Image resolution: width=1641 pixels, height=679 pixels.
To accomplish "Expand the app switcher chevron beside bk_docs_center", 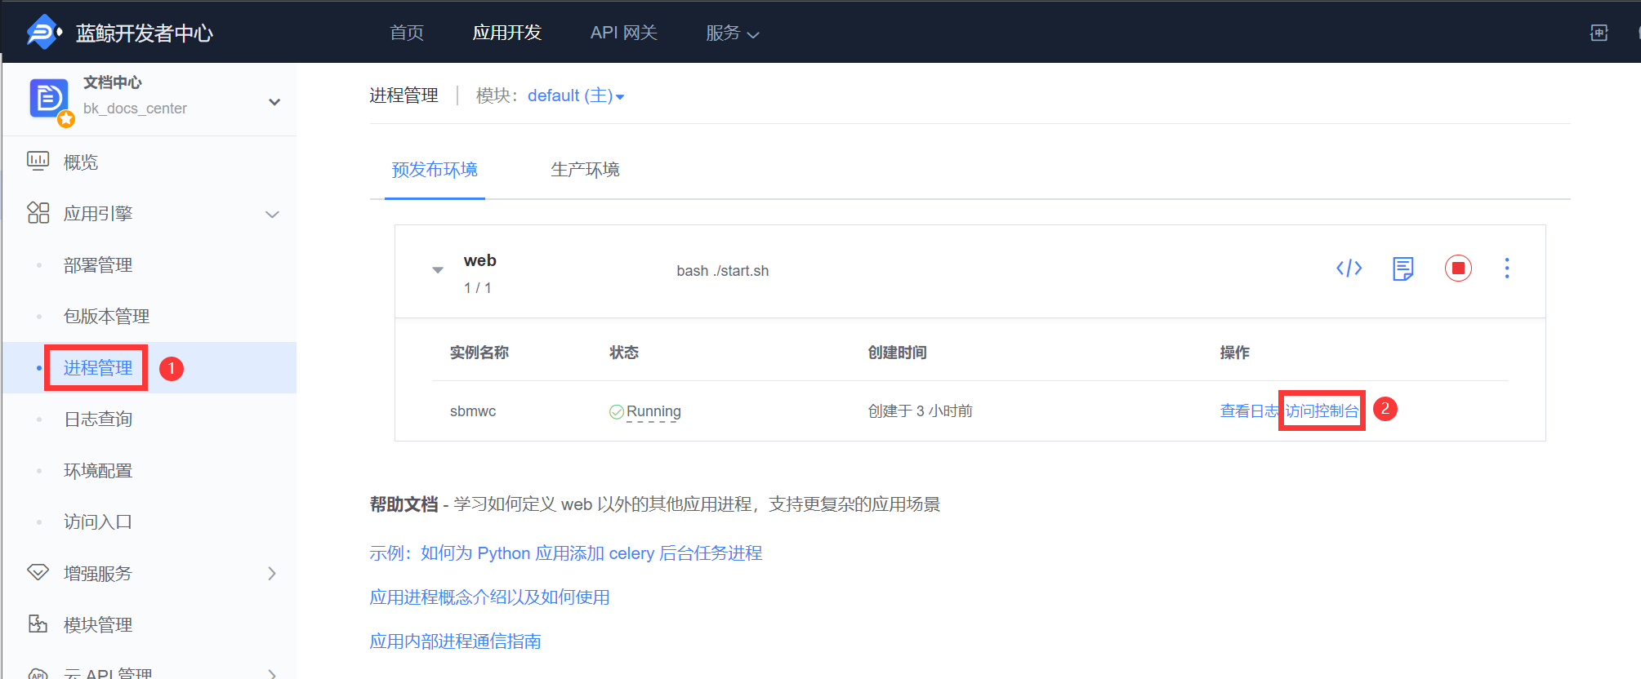I will (x=274, y=102).
